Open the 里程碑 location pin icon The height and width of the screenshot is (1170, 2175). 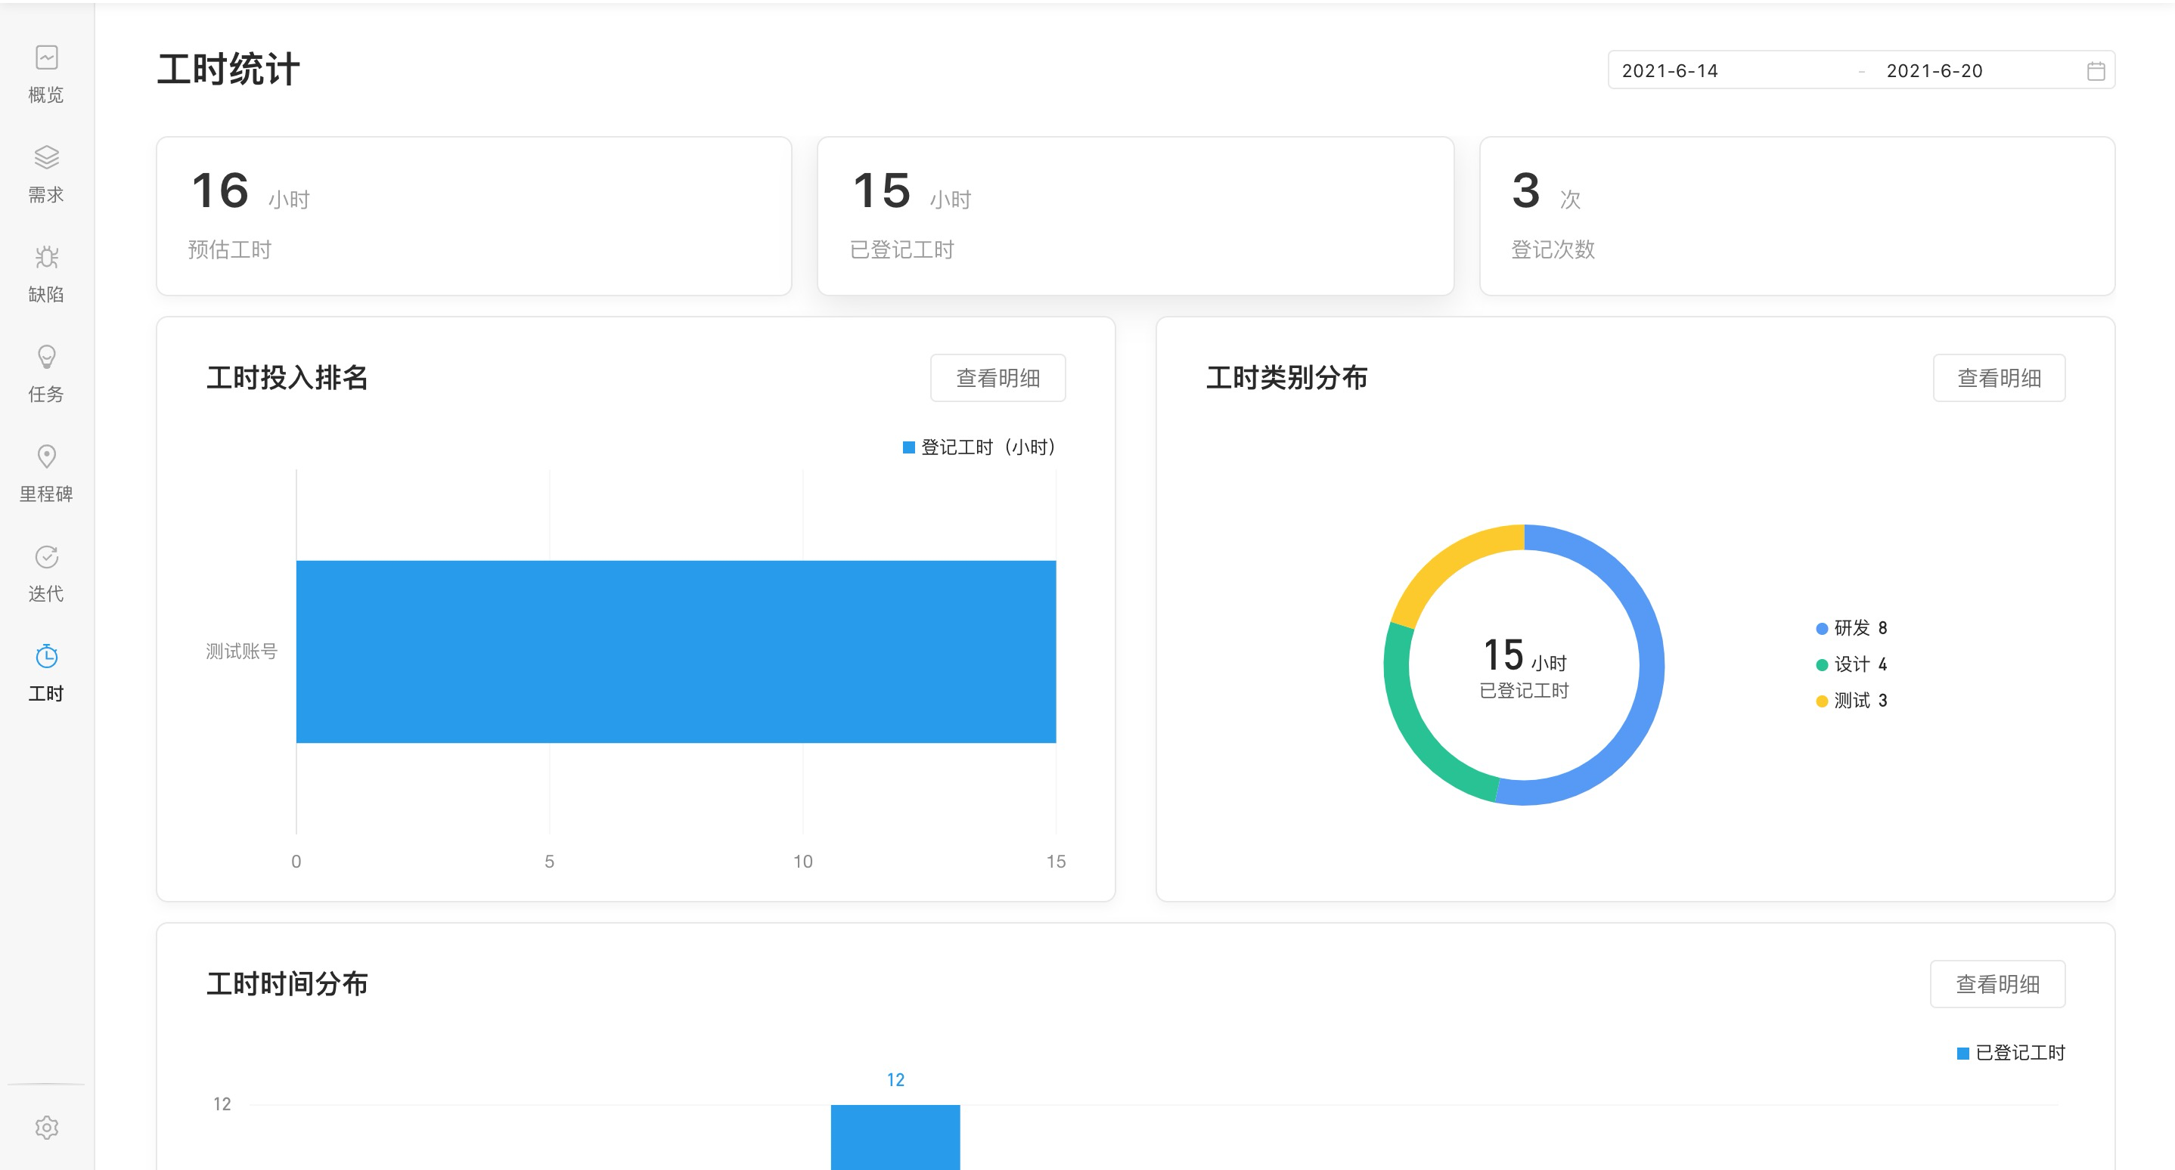(46, 457)
